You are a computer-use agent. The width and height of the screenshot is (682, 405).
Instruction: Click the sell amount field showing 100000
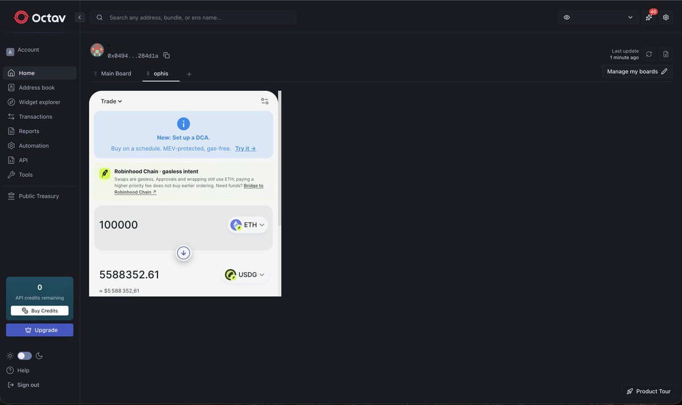119,225
